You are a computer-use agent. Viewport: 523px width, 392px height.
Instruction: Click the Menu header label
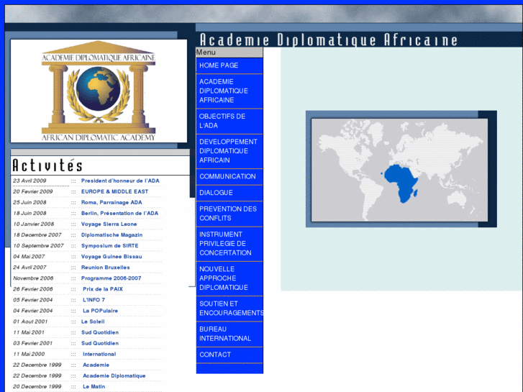tap(206, 53)
